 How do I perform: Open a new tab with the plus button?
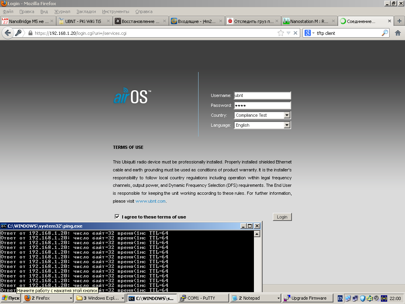tap(399, 21)
